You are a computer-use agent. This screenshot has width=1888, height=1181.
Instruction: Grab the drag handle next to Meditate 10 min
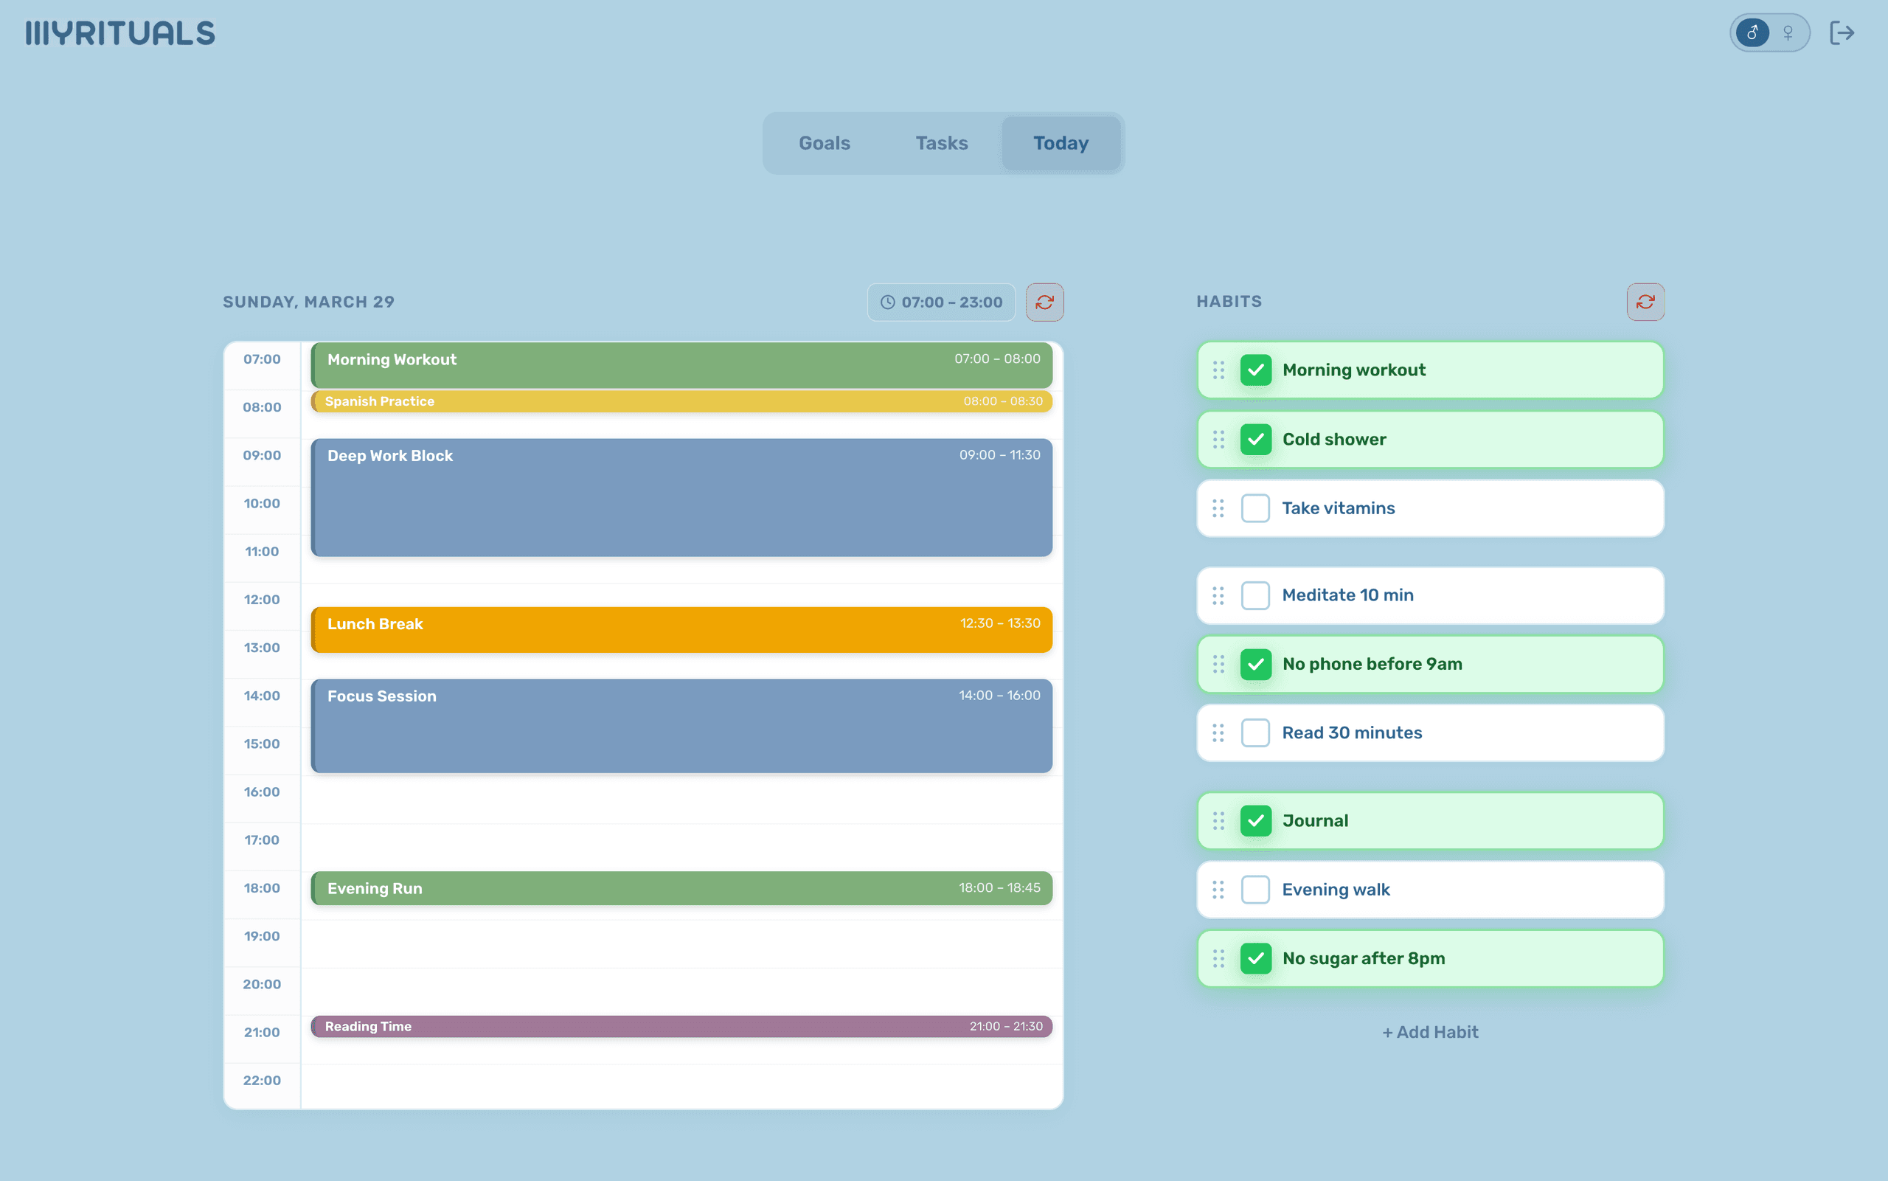point(1219,595)
